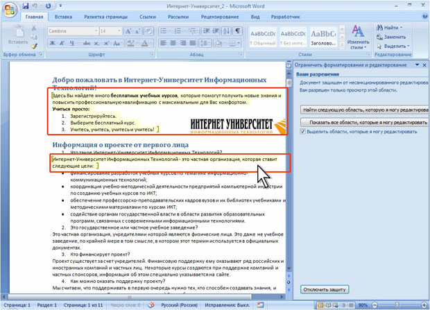
Task: Click the 'Отключить защиту' button
Action: [x=325, y=289]
